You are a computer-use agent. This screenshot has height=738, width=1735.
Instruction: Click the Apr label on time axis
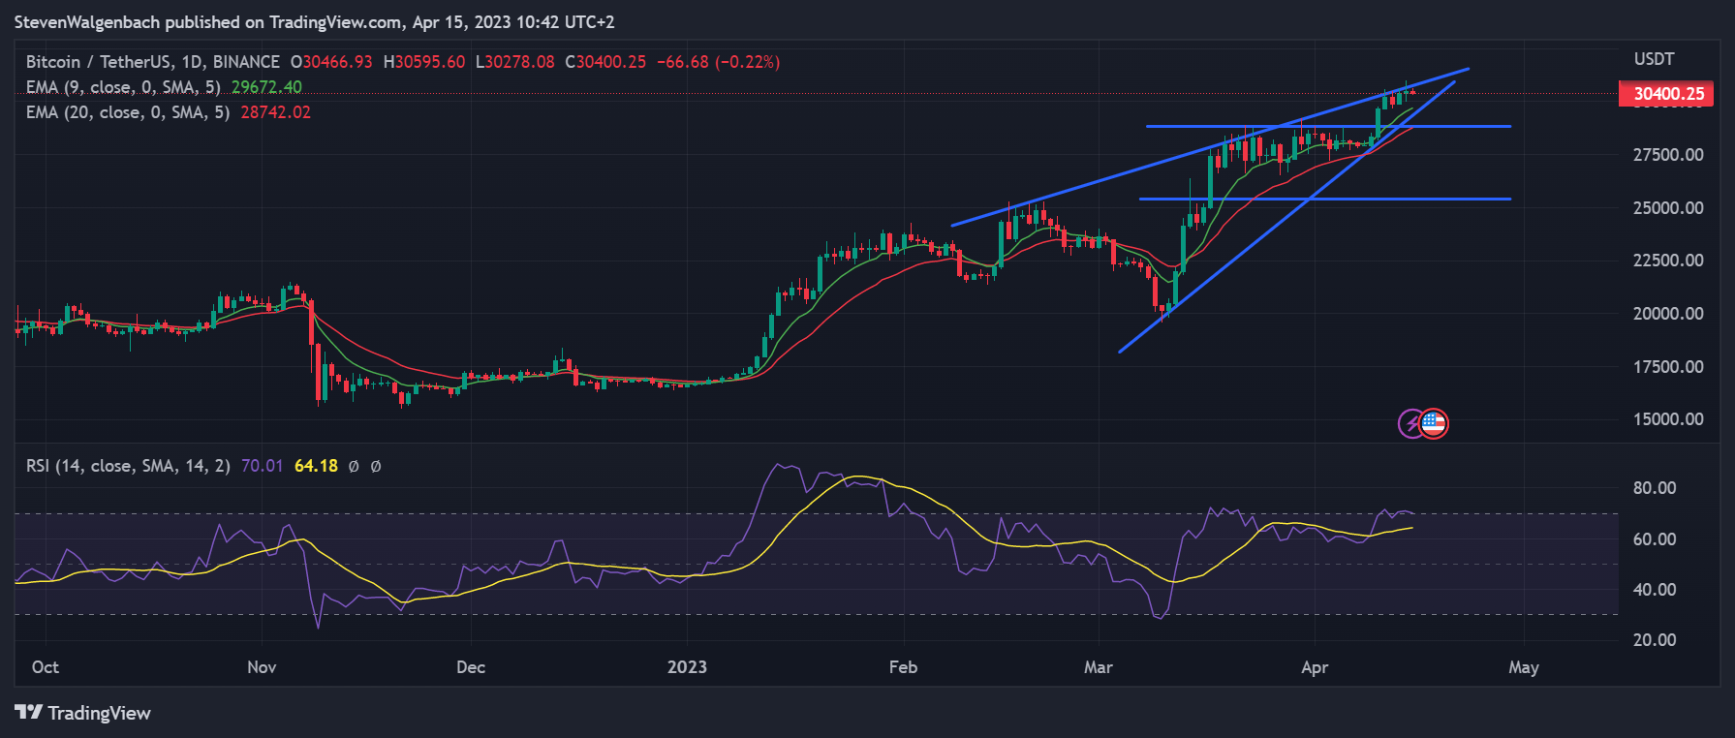tap(1315, 667)
